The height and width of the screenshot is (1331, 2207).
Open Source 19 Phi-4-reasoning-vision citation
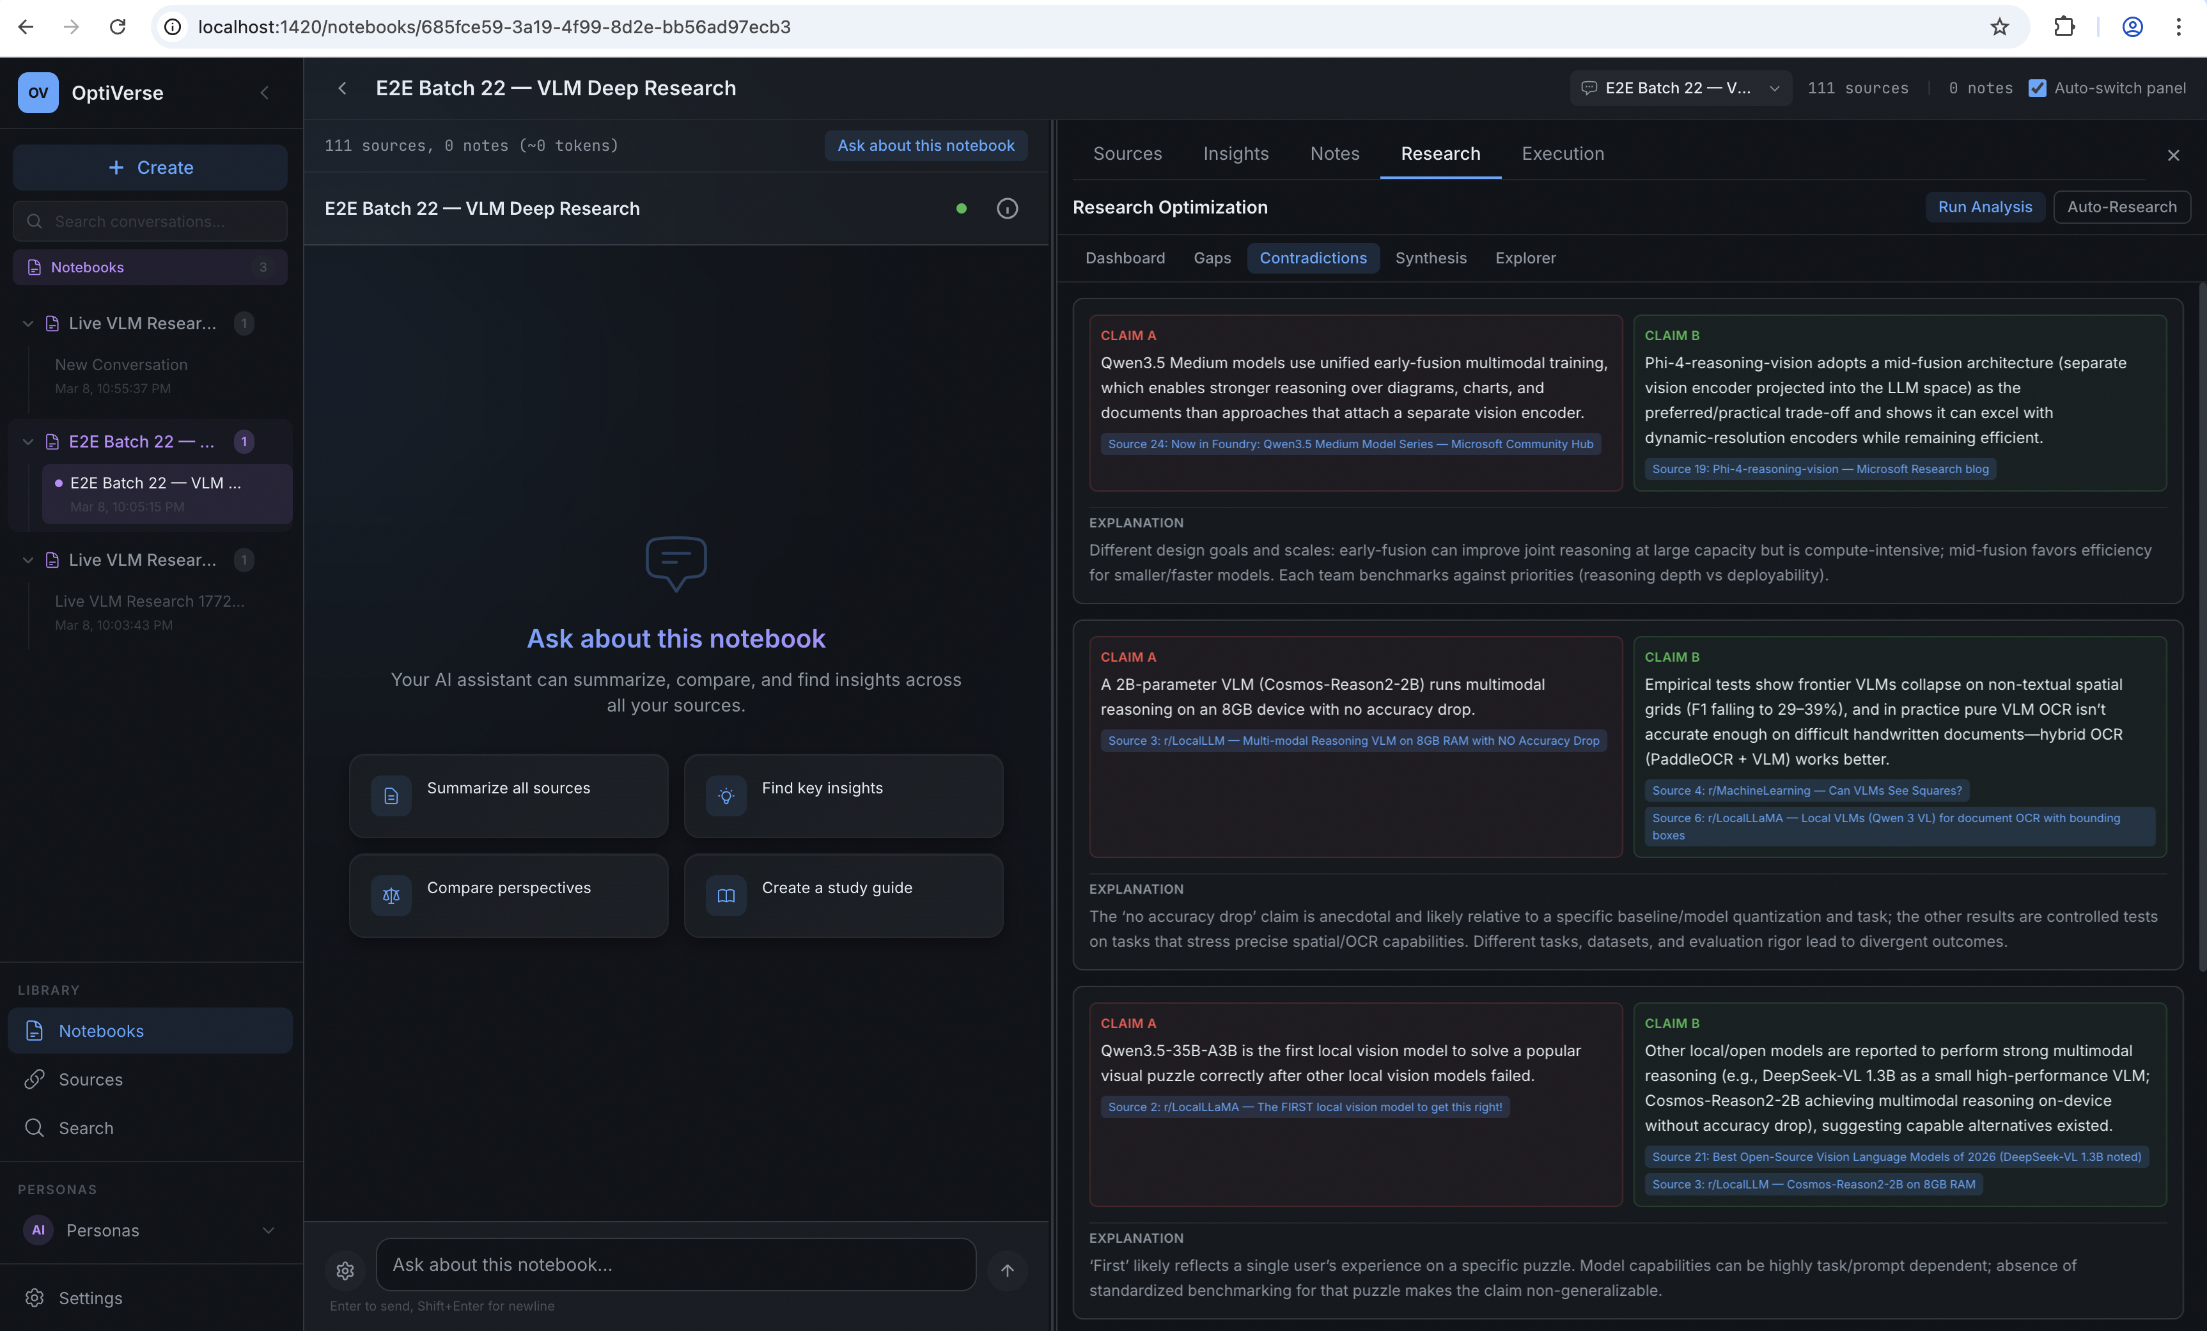(x=1819, y=469)
